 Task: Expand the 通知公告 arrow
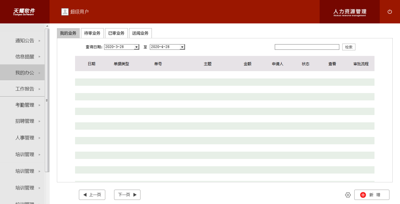click(40, 41)
